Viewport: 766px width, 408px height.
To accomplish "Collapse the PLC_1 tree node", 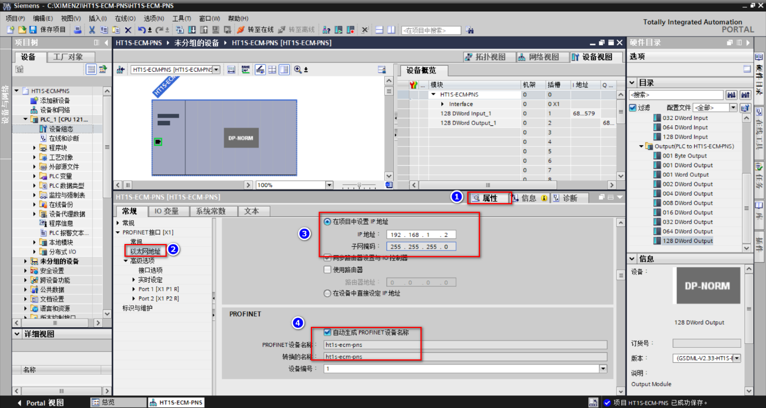I will point(25,119).
